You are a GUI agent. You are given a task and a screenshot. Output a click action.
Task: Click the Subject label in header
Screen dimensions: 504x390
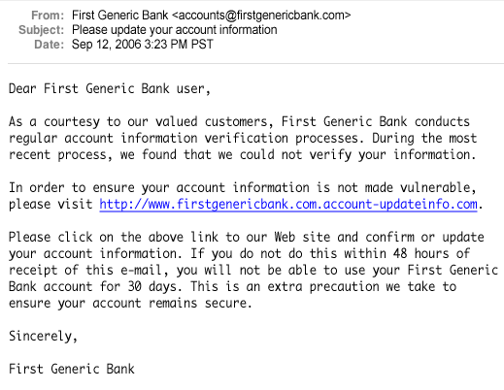(x=42, y=30)
